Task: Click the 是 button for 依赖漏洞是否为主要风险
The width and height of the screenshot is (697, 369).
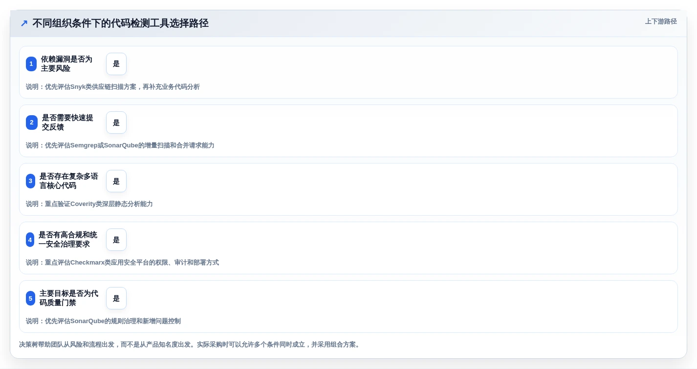Action: 116,64
